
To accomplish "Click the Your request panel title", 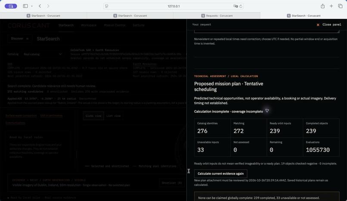I will (201, 24).
